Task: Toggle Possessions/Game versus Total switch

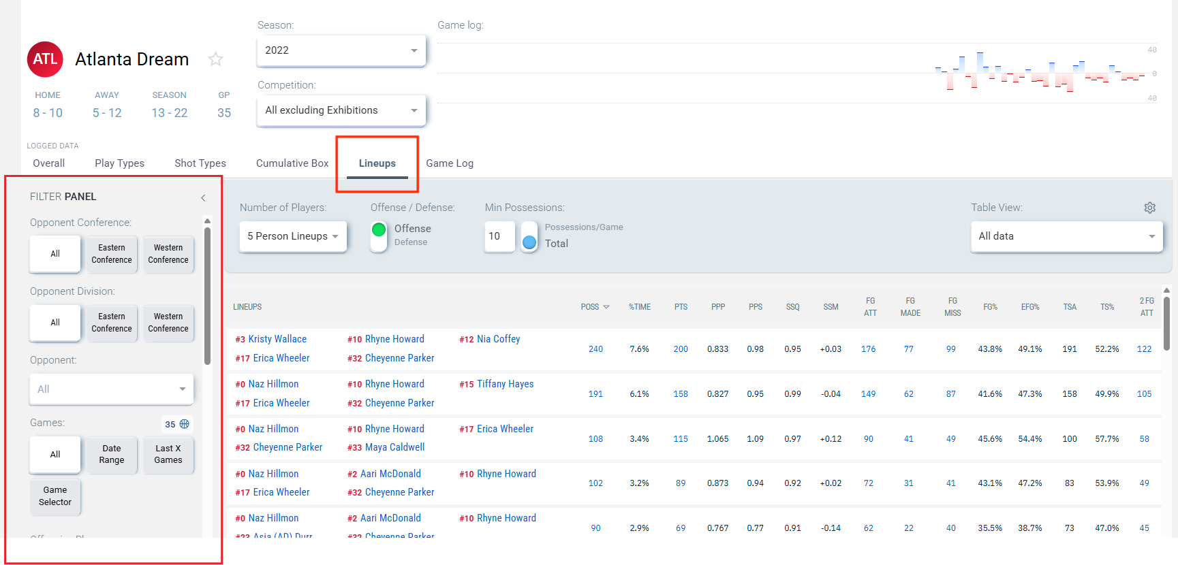Action: (x=529, y=236)
